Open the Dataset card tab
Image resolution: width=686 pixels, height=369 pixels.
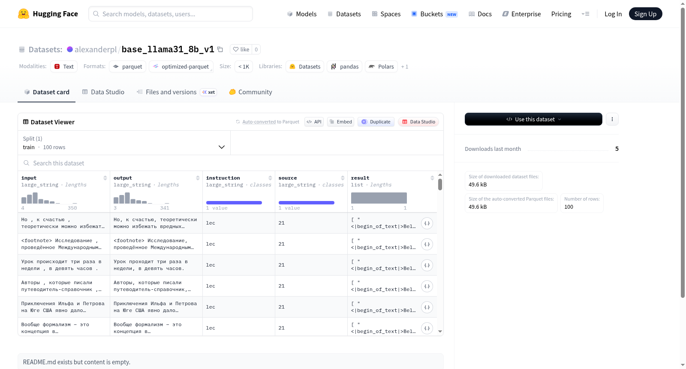[x=46, y=92]
